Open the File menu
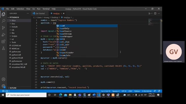186x104 pixels. pos(8,9)
